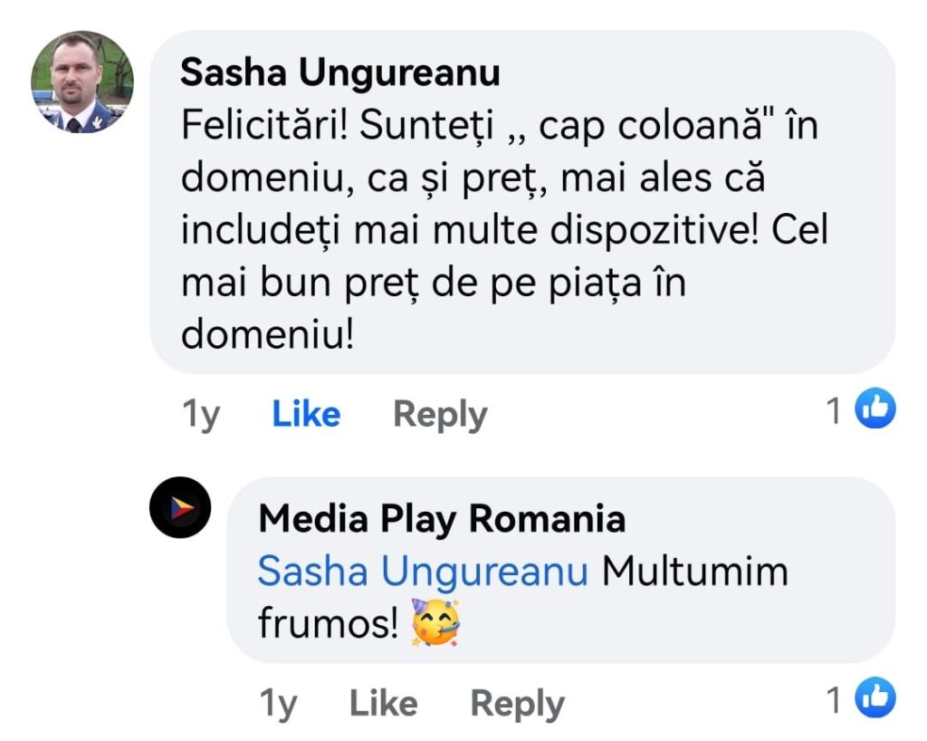This screenshot has width=927, height=741.
Task: Click the blue thumbs-up reaction icon on Media Play's reply
Action: (875, 699)
